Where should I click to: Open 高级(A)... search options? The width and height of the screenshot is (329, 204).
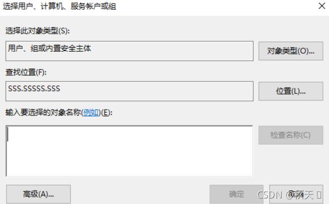click(38, 194)
